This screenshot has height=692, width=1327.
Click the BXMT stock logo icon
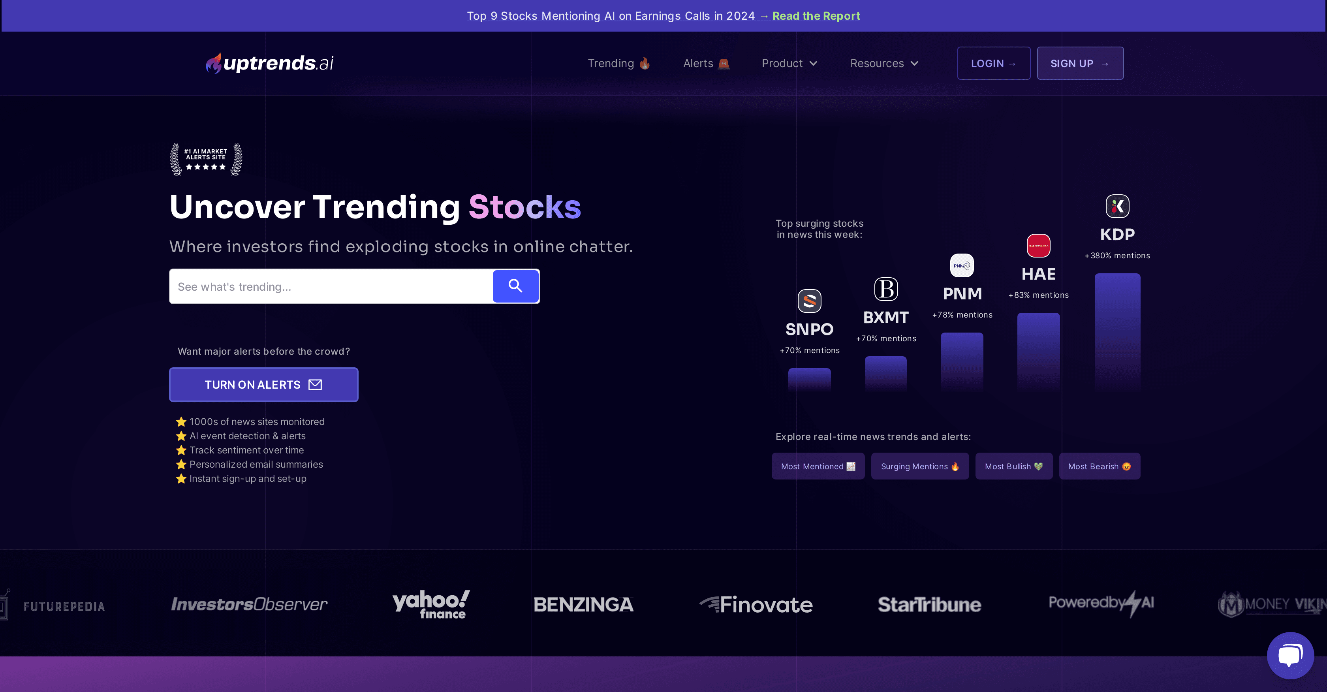pos(885,289)
